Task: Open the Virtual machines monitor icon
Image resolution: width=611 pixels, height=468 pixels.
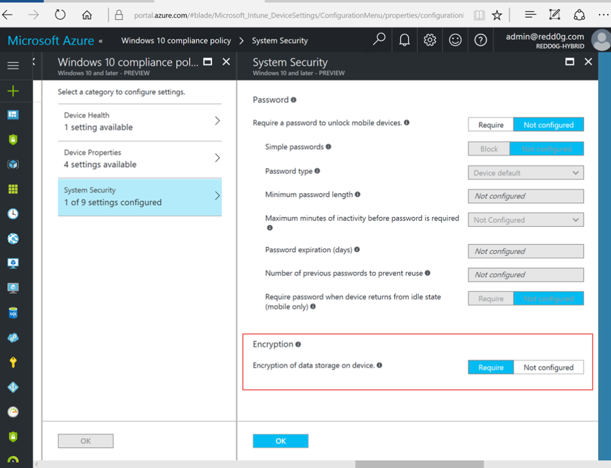Action: coord(13,263)
